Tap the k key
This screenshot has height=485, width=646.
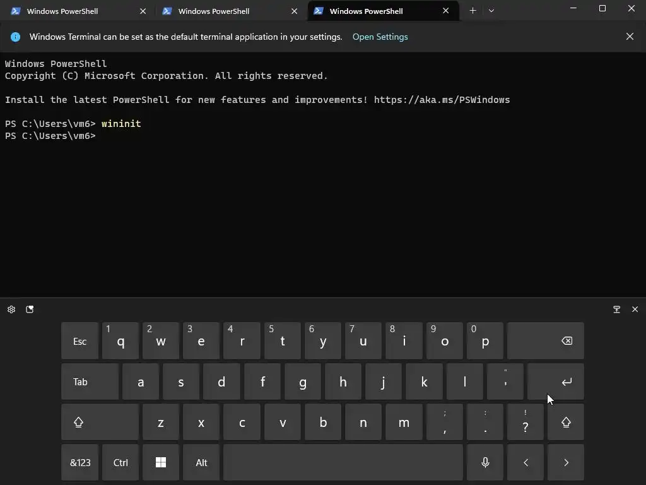pos(424,381)
